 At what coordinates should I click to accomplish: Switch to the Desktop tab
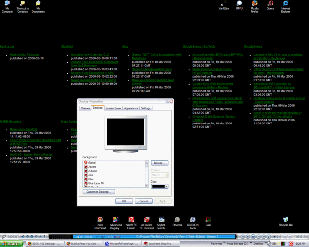pos(98,108)
